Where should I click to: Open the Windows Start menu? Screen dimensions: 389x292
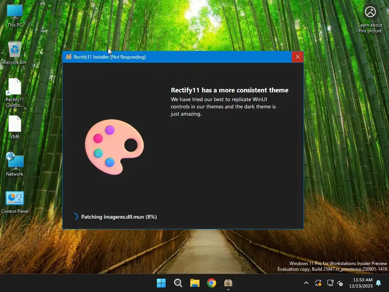pos(161,283)
